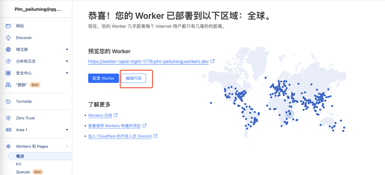Collapse the Workers 和 Pages section
The width and height of the screenshot is (385, 175).
(x=67, y=146)
